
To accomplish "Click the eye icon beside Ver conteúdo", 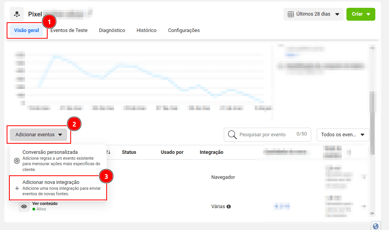I will click(24, 206).
